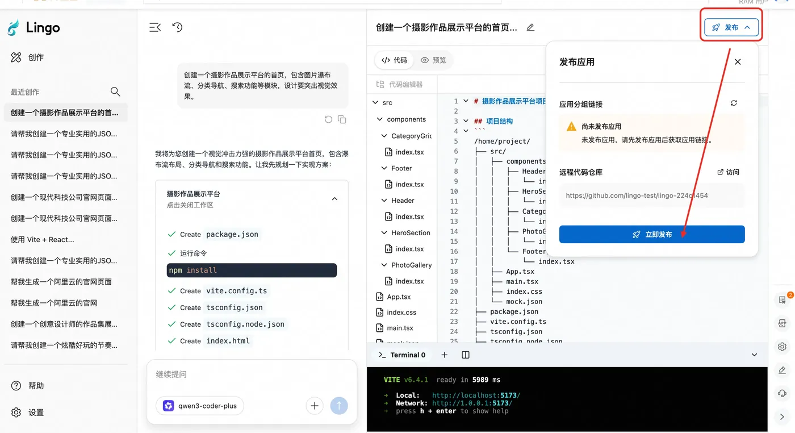This screenshot has width=795, height=433.
Task: Edit project title with pencil icon
Action: (530, 27)
